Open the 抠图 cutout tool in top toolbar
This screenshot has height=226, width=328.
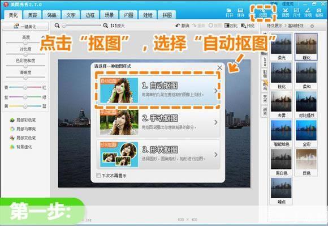(x=263, y=12)
